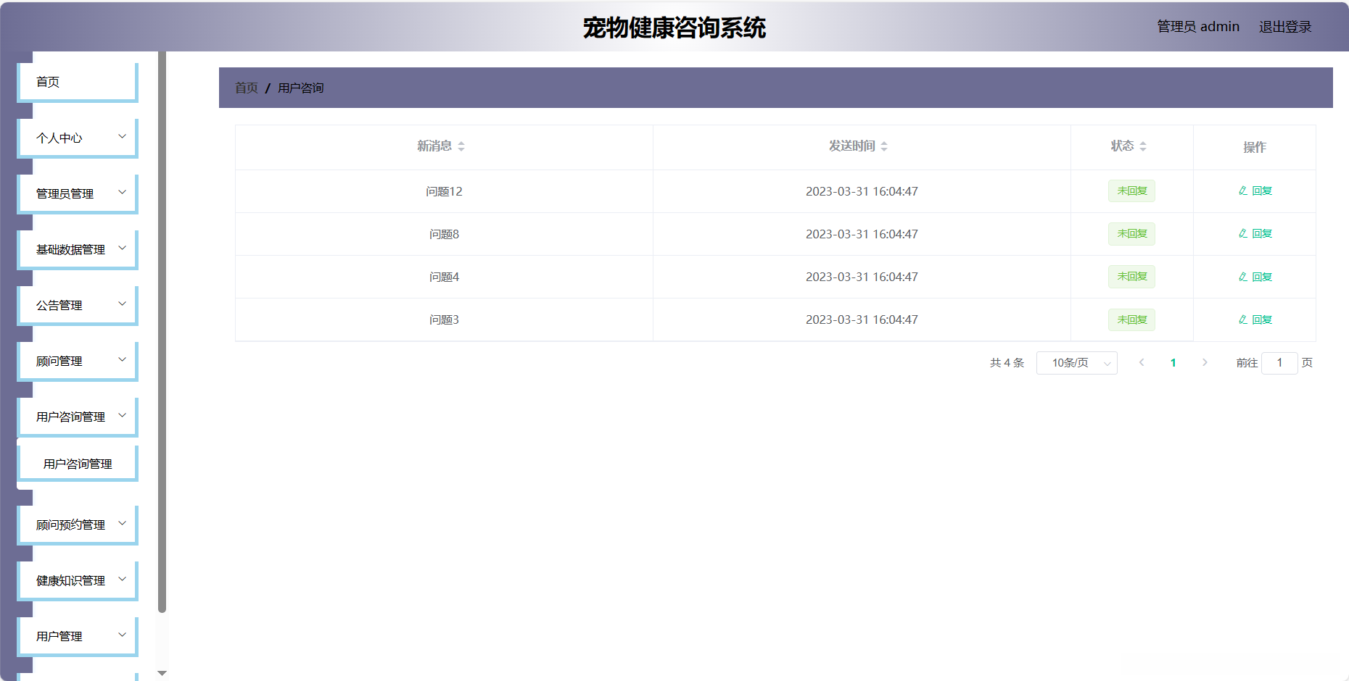
Task: Click the pencil reply icon for 问题8
Action: tap(1241, 233)
